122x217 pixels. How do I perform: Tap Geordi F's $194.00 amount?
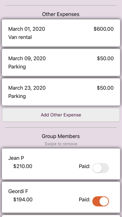(x=23, y=200)
